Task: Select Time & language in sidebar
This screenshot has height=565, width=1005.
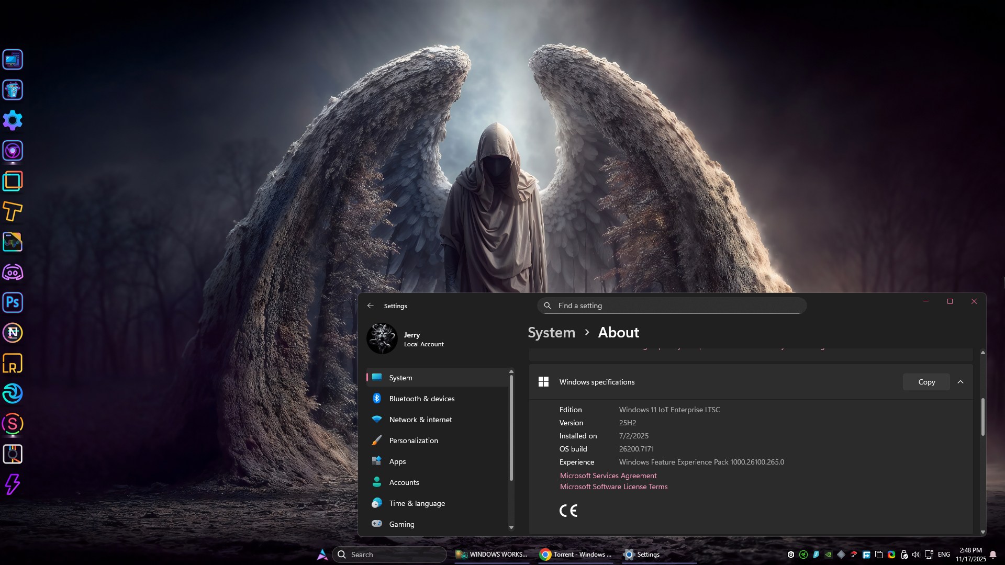Action: click(x=417, y=503)
